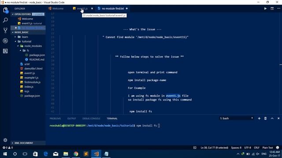
Task: Launch Chrome from taskbar
Action: pyautogui.click(x=76, y=154)
